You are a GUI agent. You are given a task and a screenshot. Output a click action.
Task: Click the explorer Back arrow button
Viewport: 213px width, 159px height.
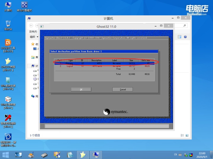[x=31, y=25]
